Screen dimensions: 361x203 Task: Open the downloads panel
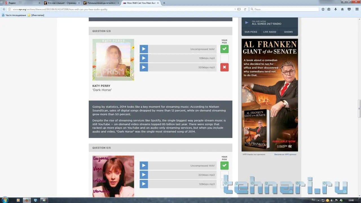(336, 9)
